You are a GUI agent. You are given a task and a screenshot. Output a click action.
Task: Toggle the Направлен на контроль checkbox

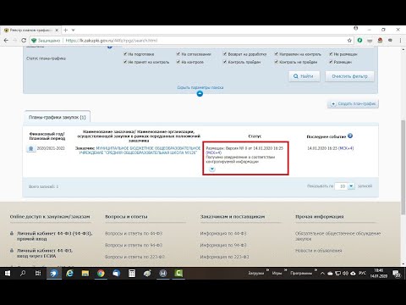(277, 53)
